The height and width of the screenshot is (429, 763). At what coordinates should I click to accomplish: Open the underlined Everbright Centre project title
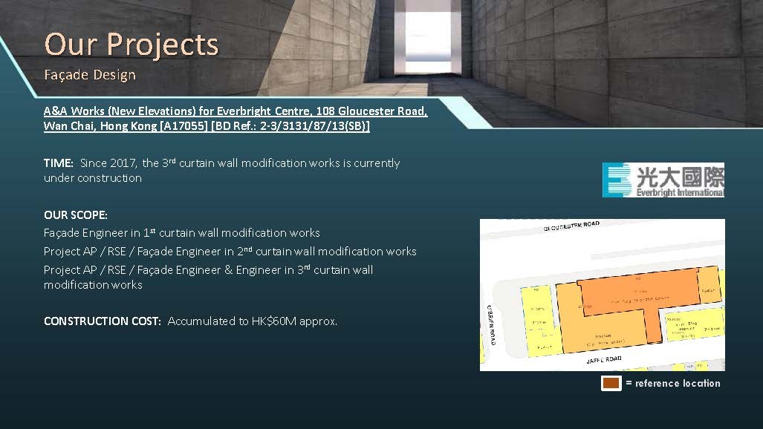point(235,119)
